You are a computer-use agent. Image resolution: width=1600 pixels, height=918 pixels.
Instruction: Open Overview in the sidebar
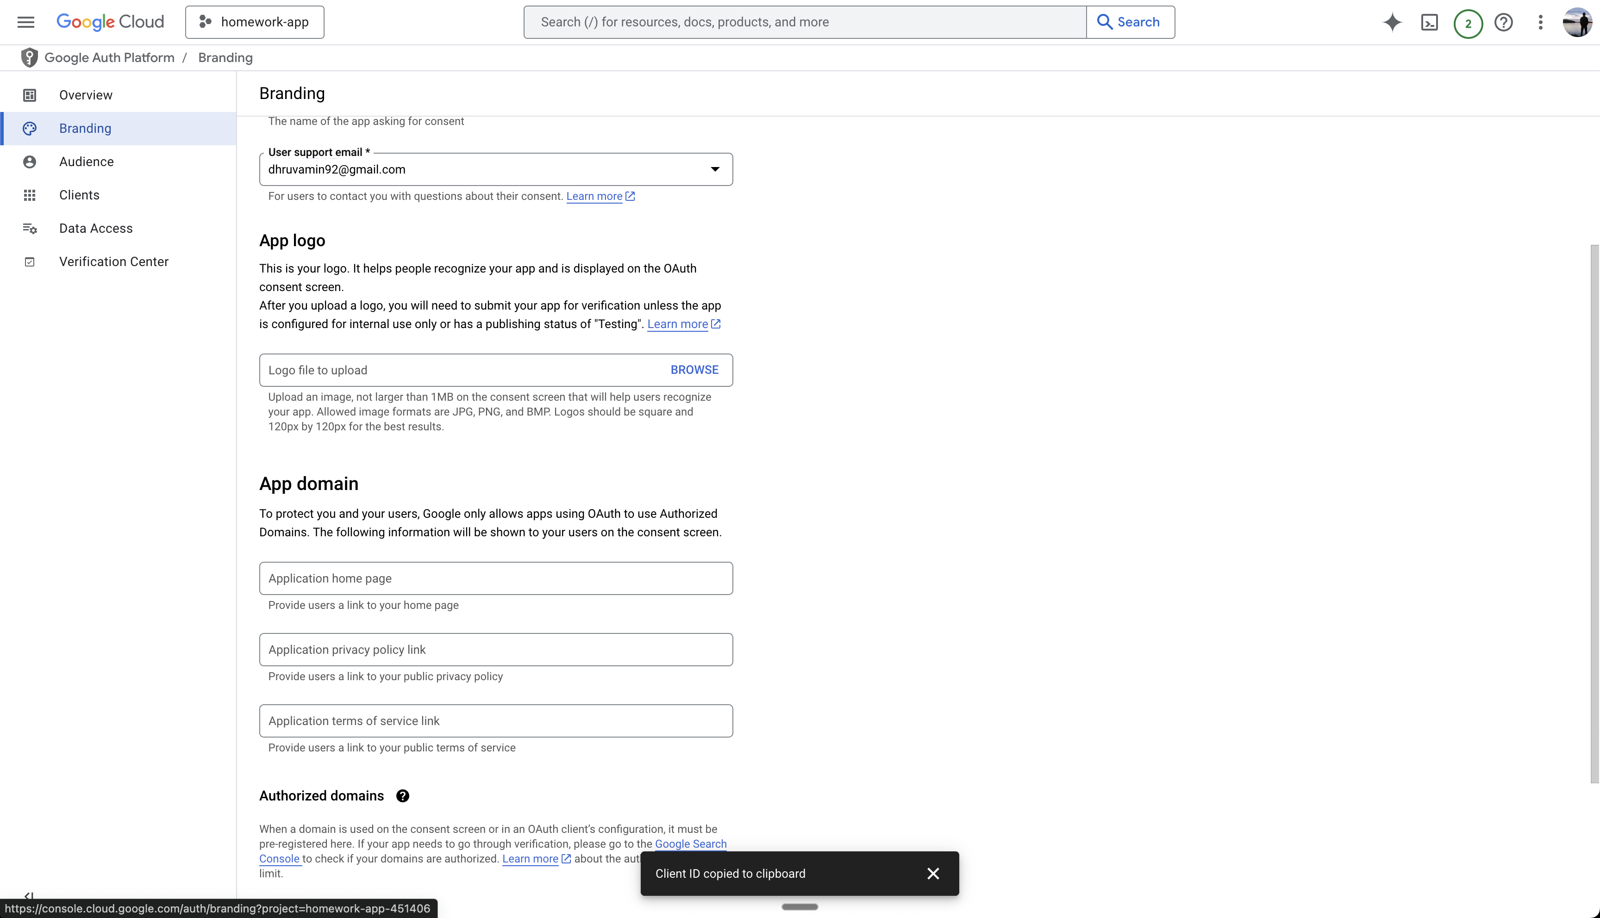(x=119, y=95)
